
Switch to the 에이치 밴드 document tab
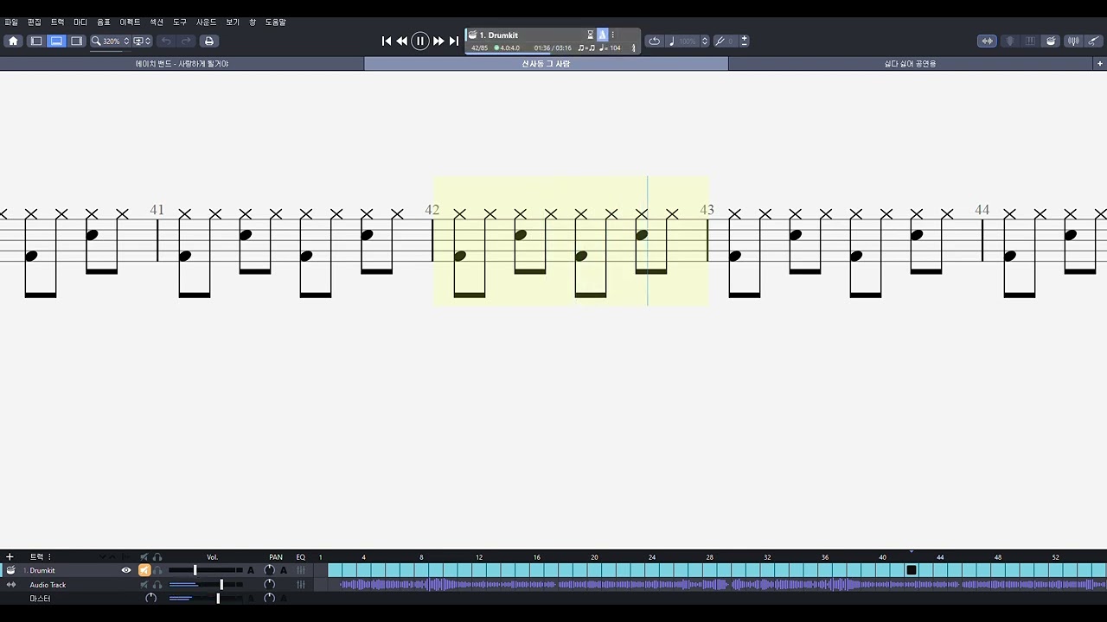pyautogui.click(x=182, y=64)
